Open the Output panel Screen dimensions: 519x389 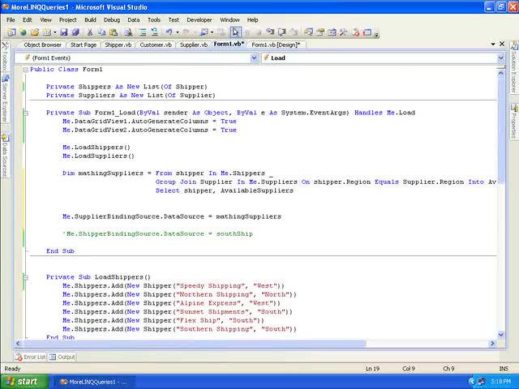[x=62, y=357]
